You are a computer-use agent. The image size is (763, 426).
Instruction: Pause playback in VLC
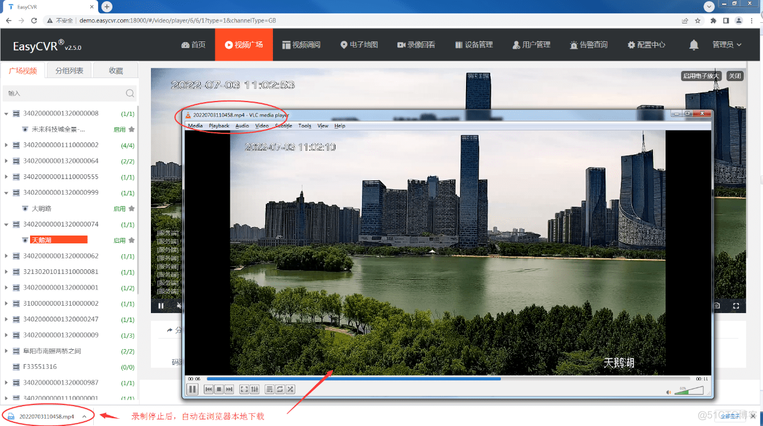192,389
